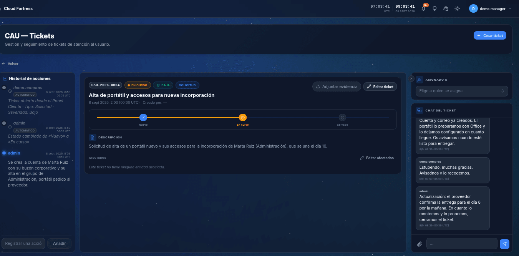Click the Editar afectados button
Screen dimensions: 519x256
point(377,158)
